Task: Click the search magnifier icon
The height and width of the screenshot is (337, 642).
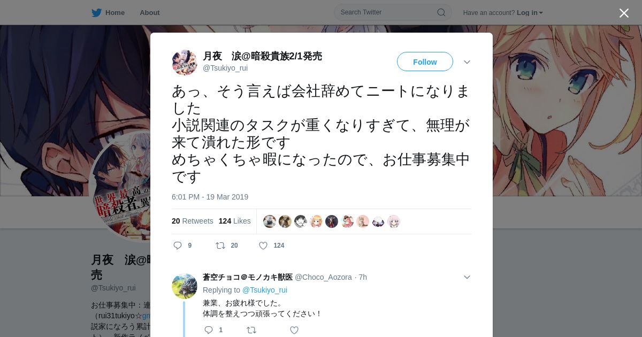Action: (441, 12)
